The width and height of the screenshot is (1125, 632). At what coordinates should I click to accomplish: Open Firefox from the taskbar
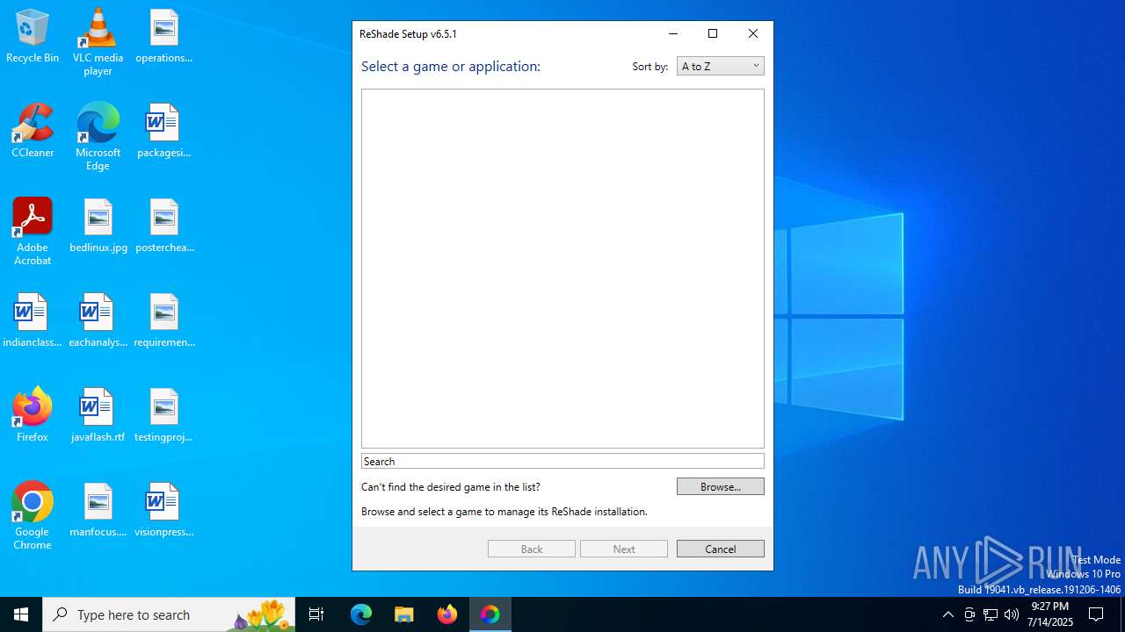(447, 614)
